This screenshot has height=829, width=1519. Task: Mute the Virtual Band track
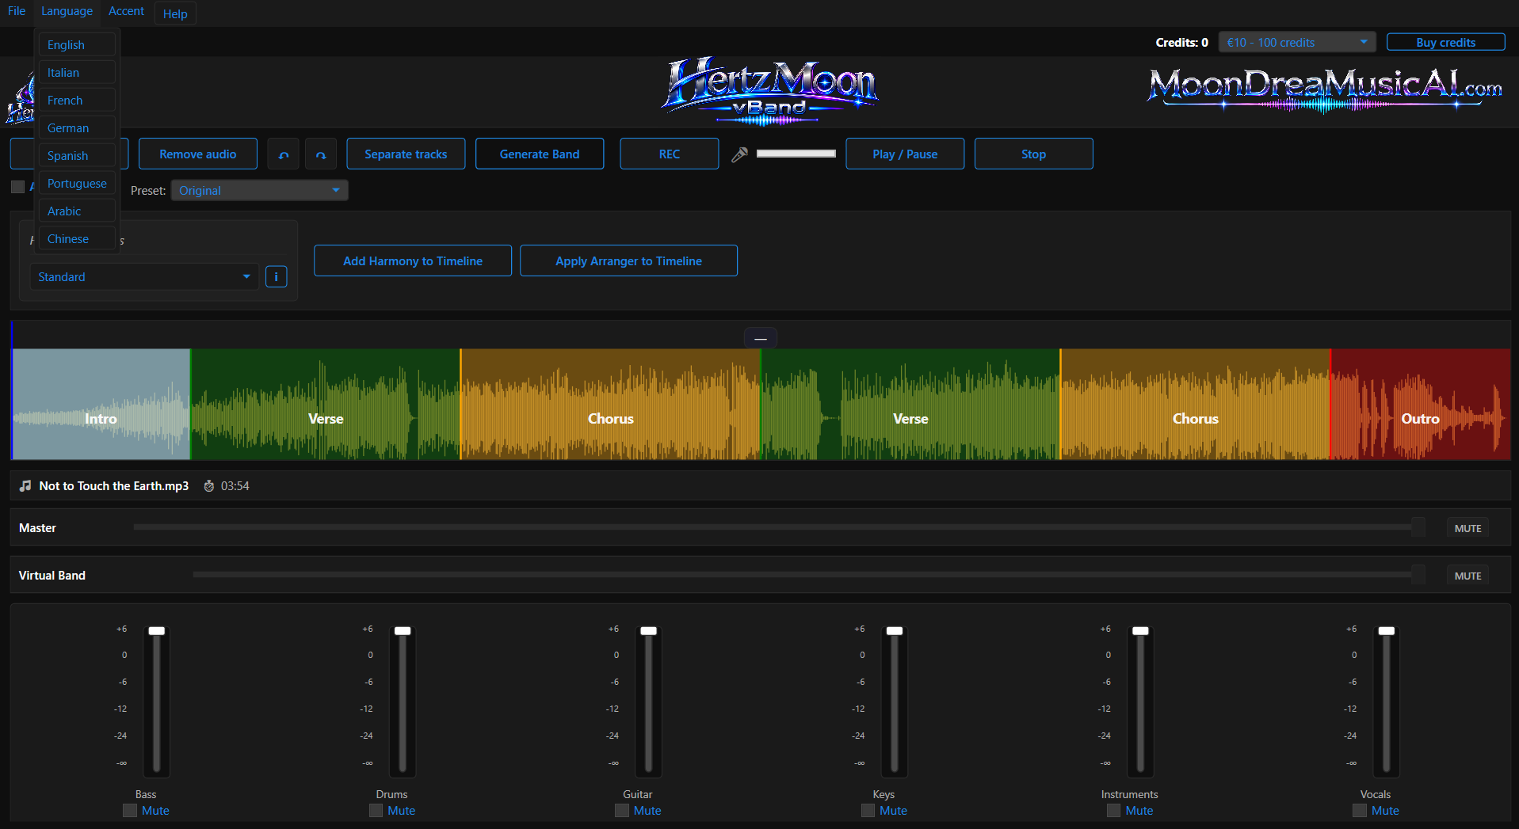(x=1467, y=576)
